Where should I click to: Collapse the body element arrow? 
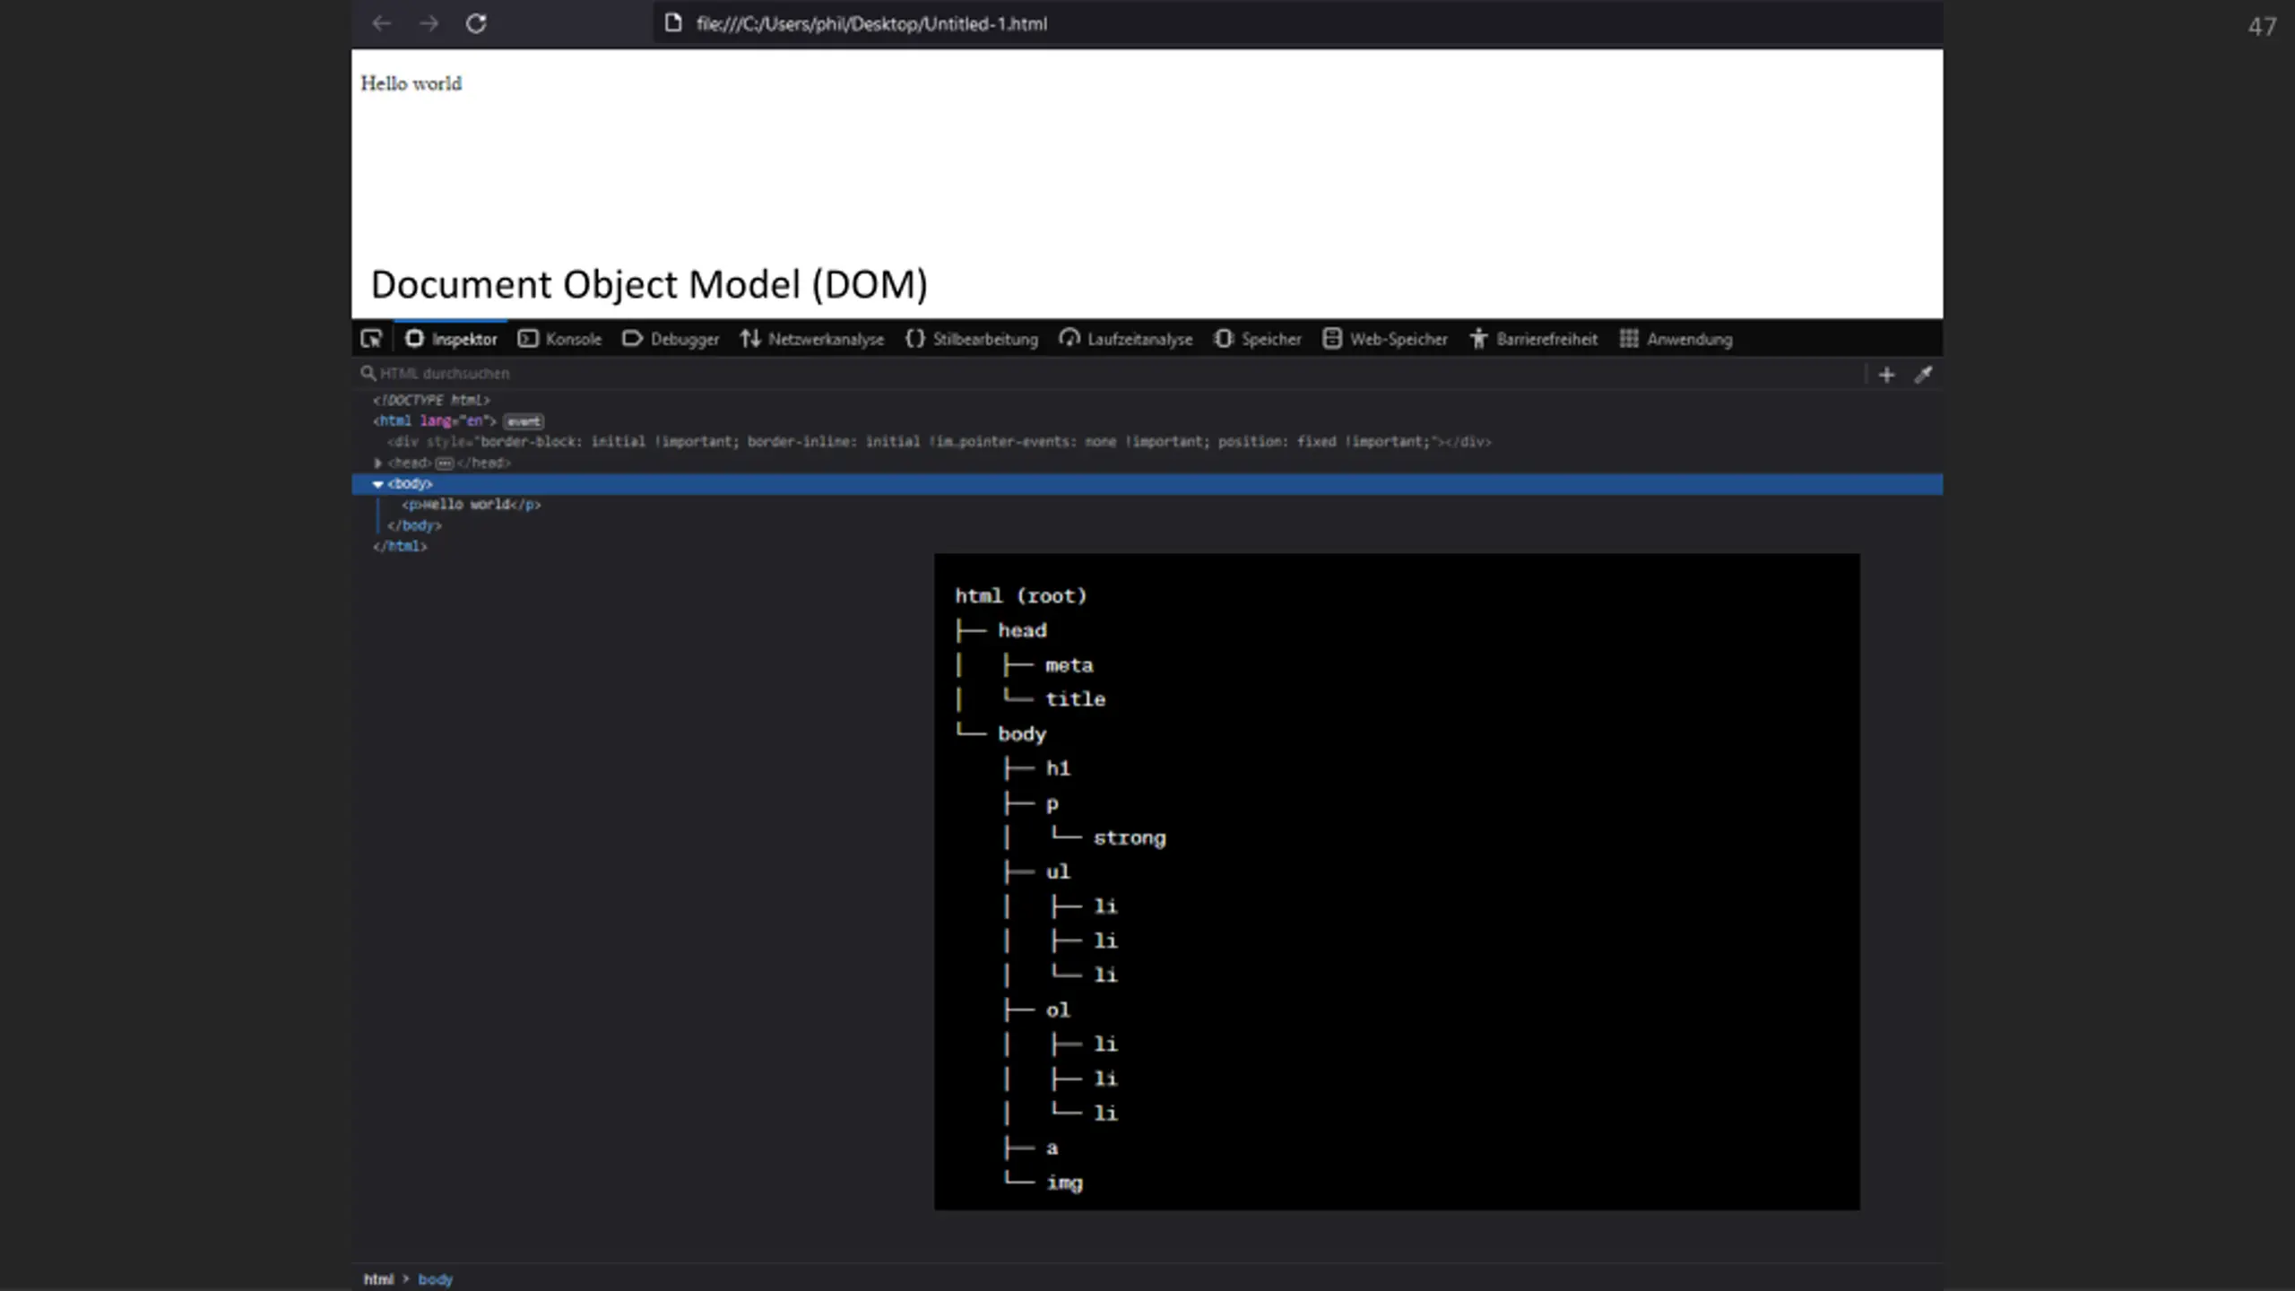(377, 484)
